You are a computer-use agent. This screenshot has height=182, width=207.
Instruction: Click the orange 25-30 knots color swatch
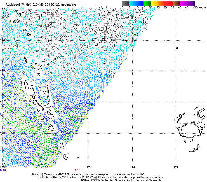(x=162, y=3)
